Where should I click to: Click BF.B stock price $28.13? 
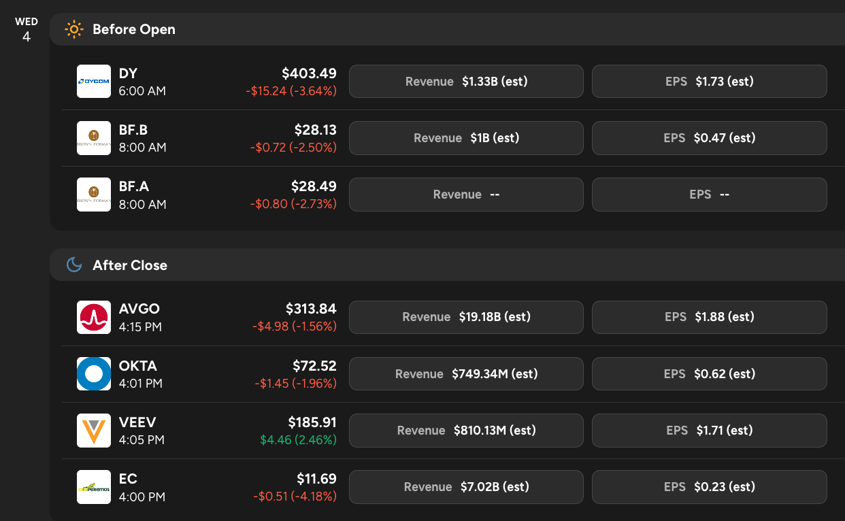point(315,130)
